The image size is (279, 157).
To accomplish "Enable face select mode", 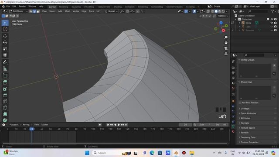I will (x=38, y=11).
